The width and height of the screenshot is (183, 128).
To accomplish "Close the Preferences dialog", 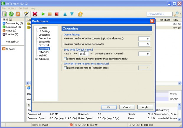I will [x=152, y=21].
